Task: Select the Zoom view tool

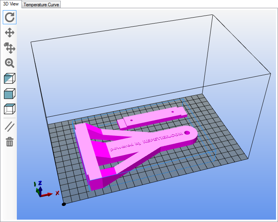Action: click(x=9, y=63)
